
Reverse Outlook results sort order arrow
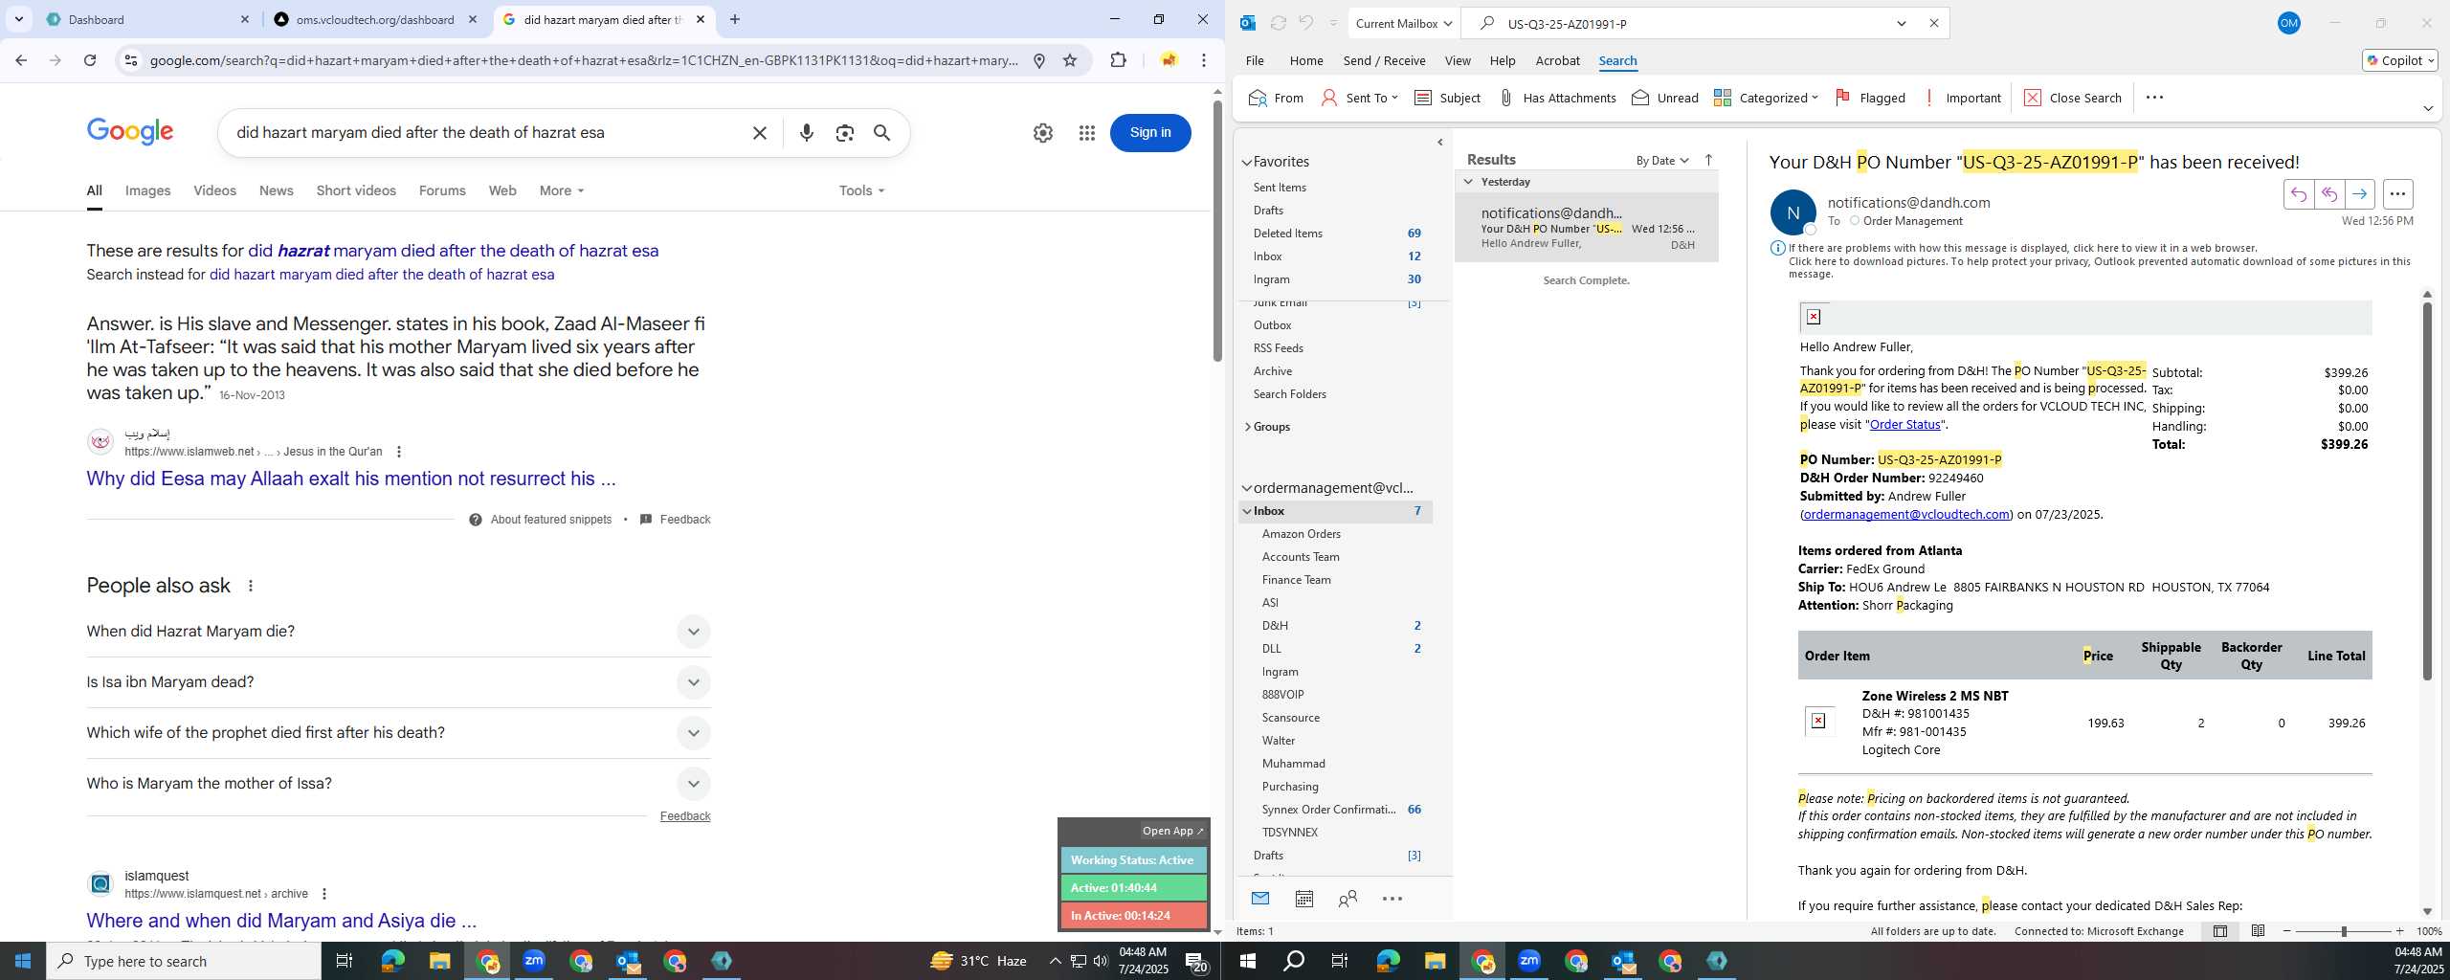pyautogui.click(x=1708, y=160)
